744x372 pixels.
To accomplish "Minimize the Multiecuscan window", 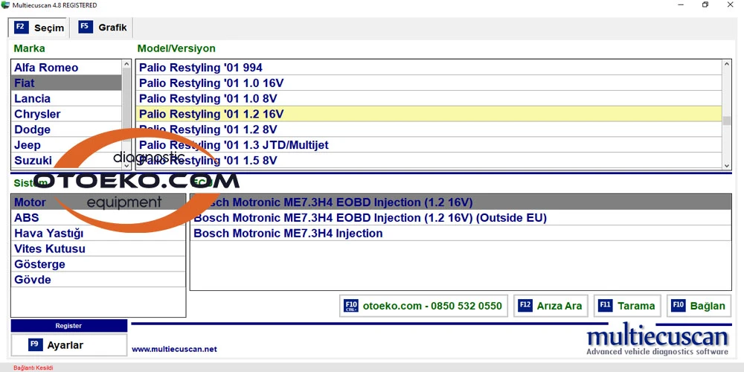I will 681,4.
